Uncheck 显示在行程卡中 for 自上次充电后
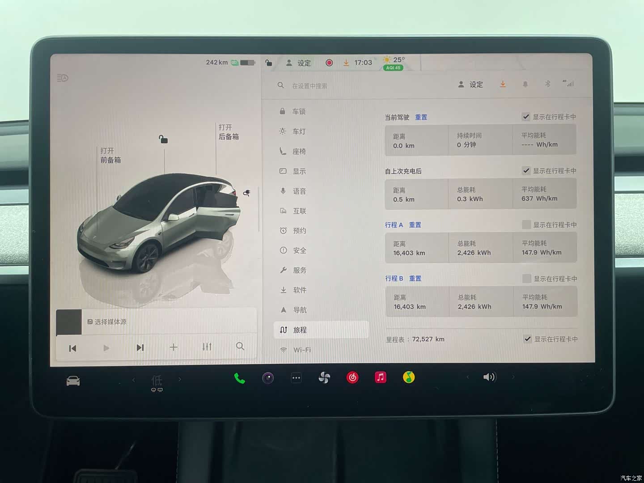 click(x=526, y=170)
